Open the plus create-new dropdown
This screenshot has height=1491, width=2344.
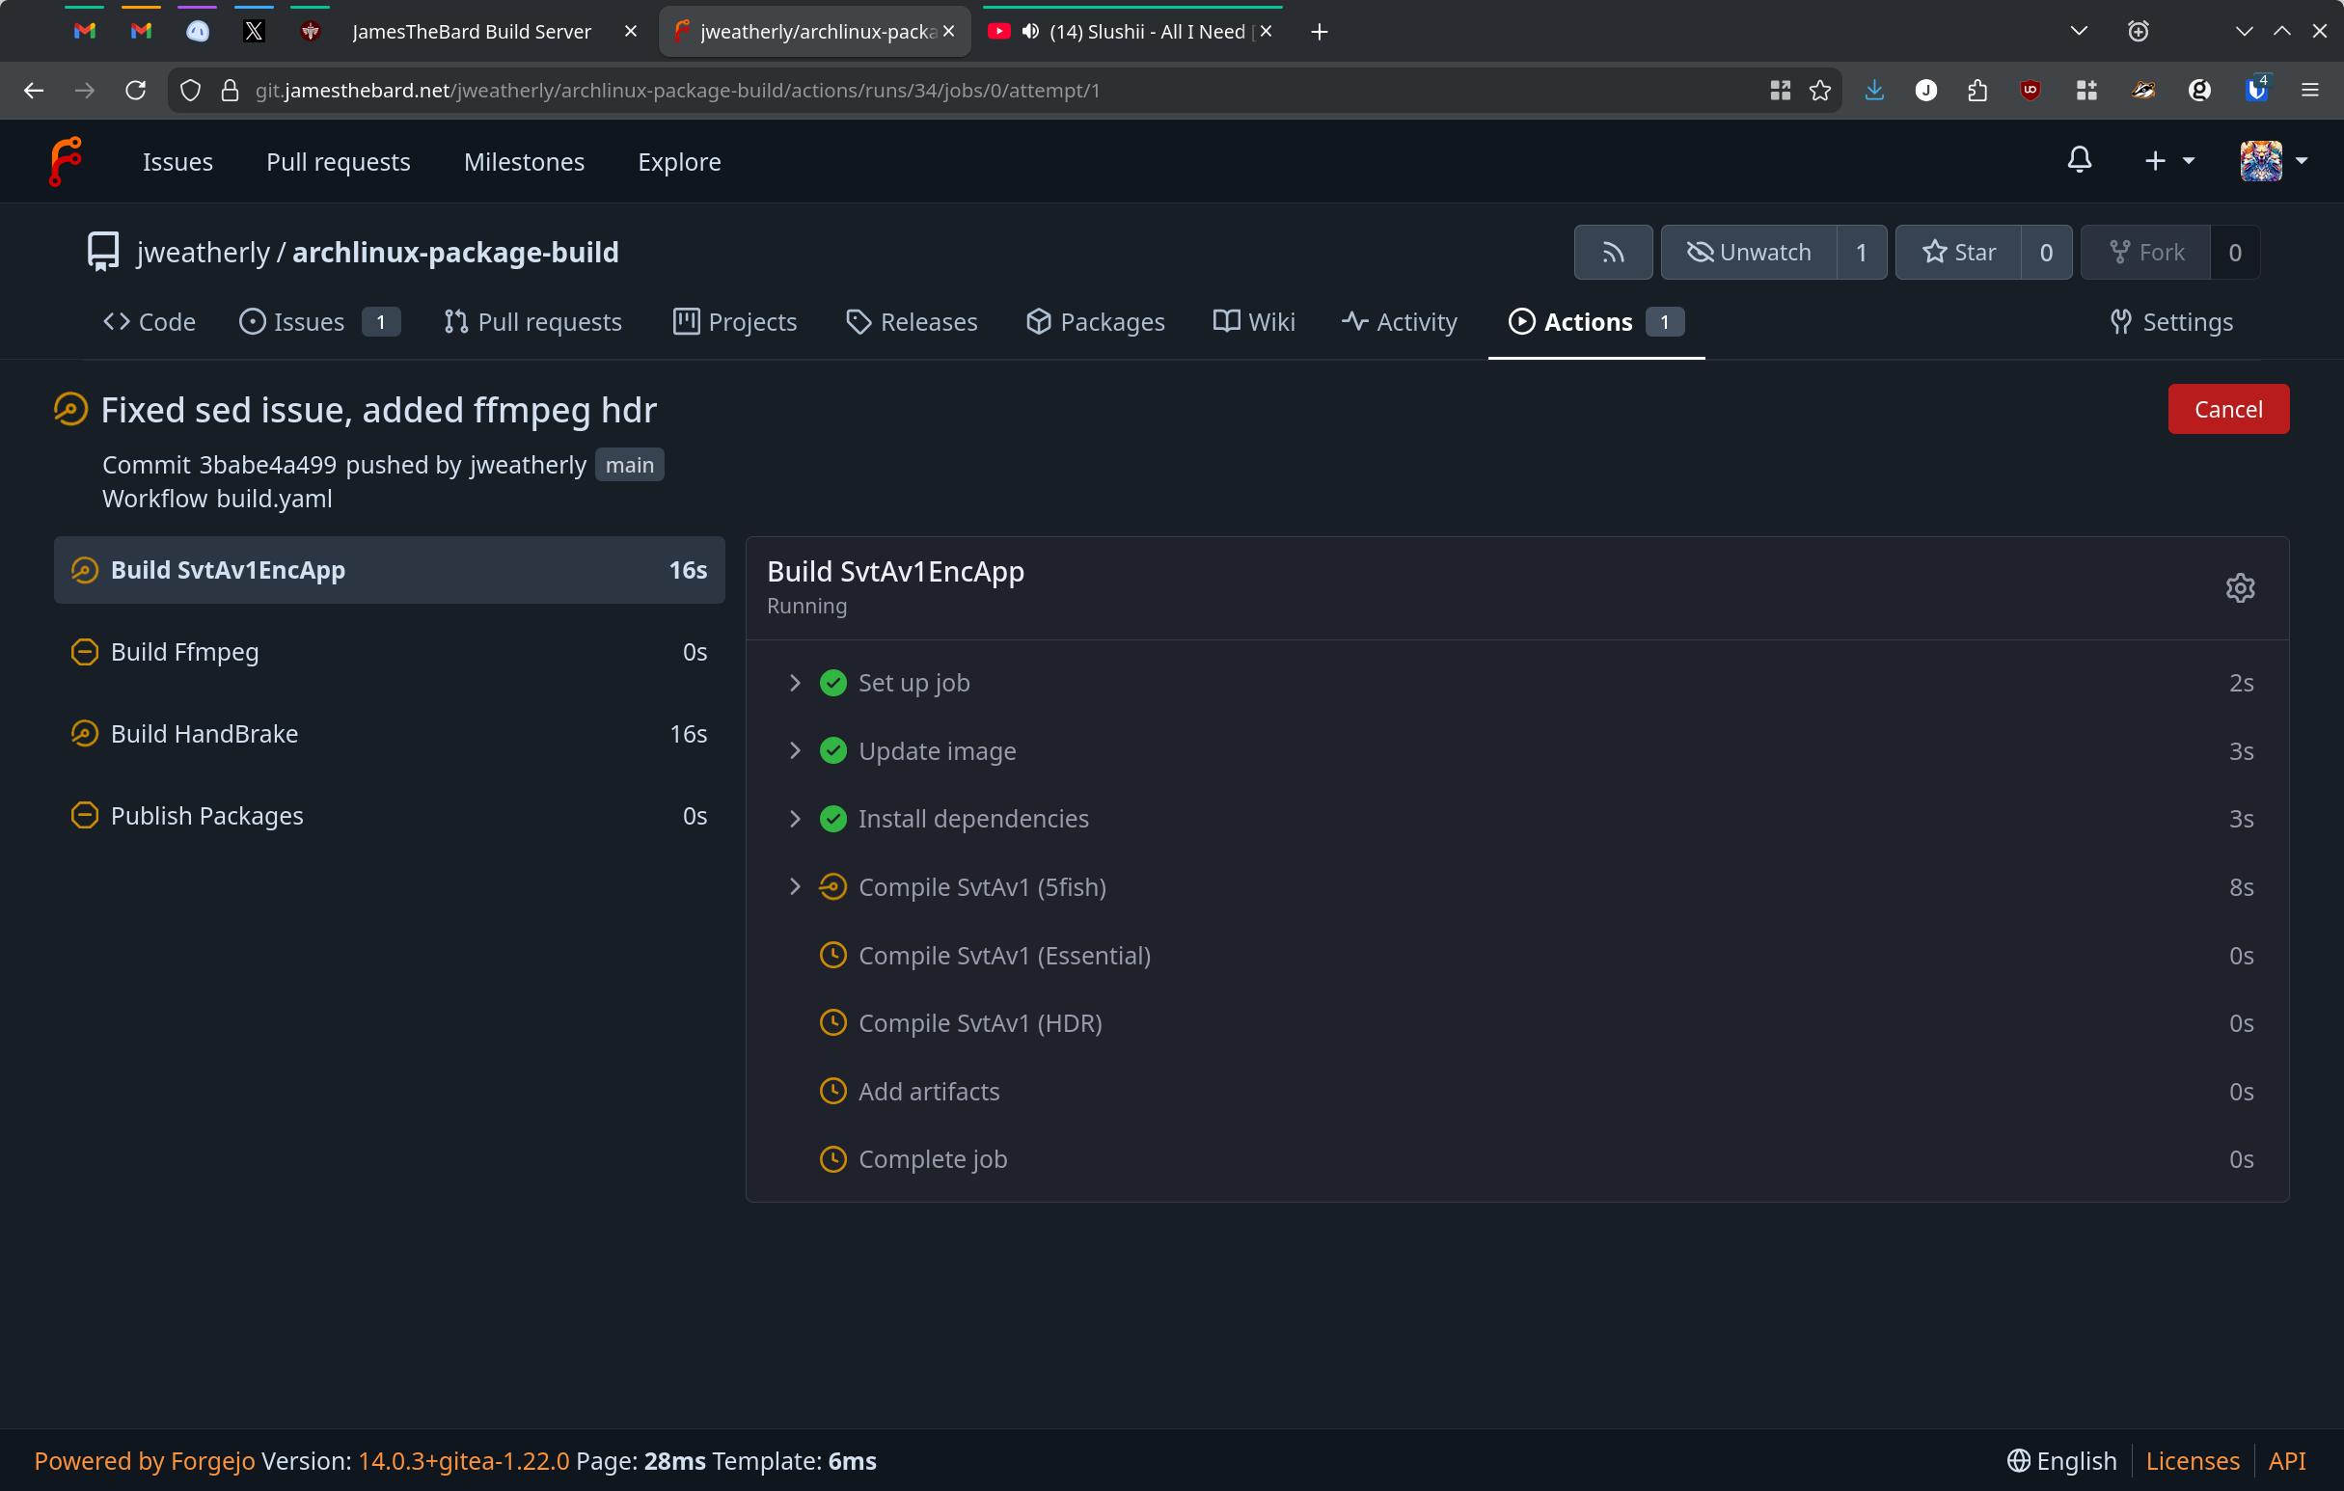[2167, 161]
